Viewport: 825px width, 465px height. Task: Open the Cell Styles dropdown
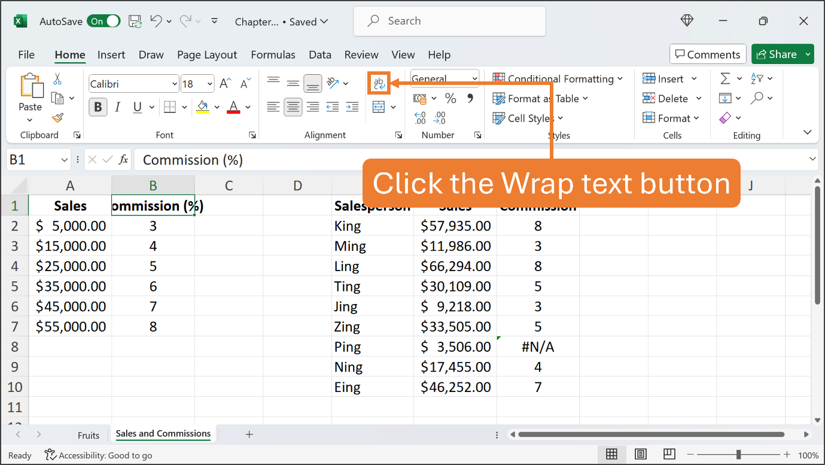pos(528,118)
